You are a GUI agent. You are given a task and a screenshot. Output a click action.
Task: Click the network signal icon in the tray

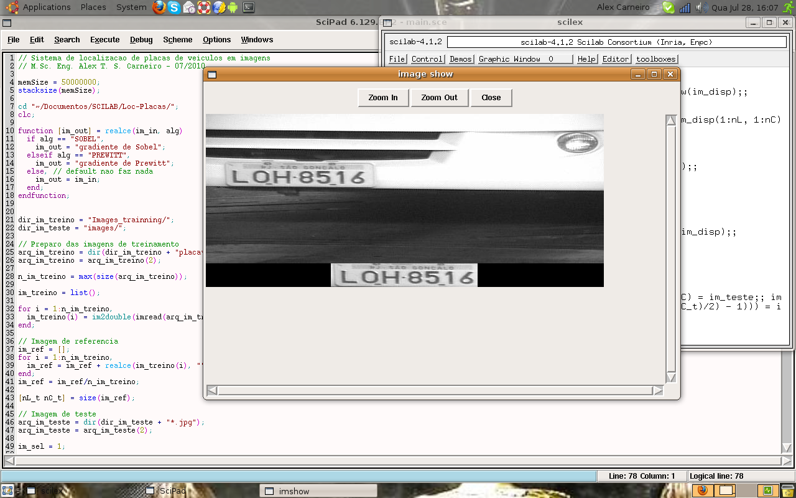(x=685, y=7)
